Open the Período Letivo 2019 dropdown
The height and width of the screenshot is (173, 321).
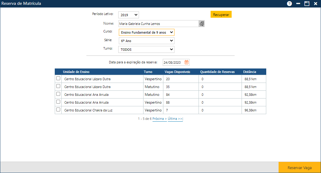128,15
